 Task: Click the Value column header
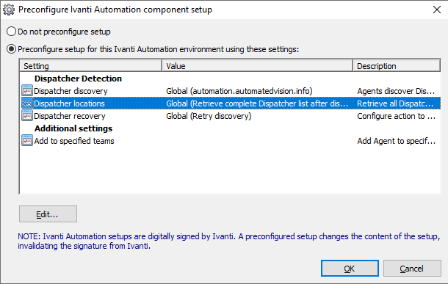tap(257, 66)
